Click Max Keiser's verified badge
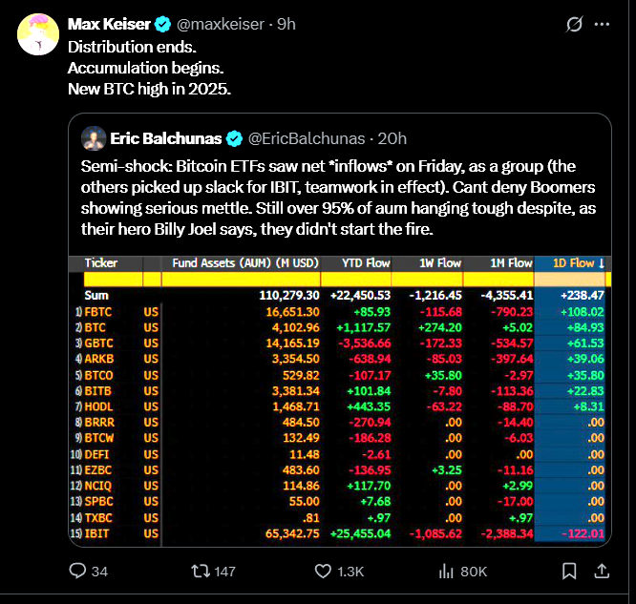The height and width of the screenshot is (604, 636). pyautogui.click(x=162, y=24)
